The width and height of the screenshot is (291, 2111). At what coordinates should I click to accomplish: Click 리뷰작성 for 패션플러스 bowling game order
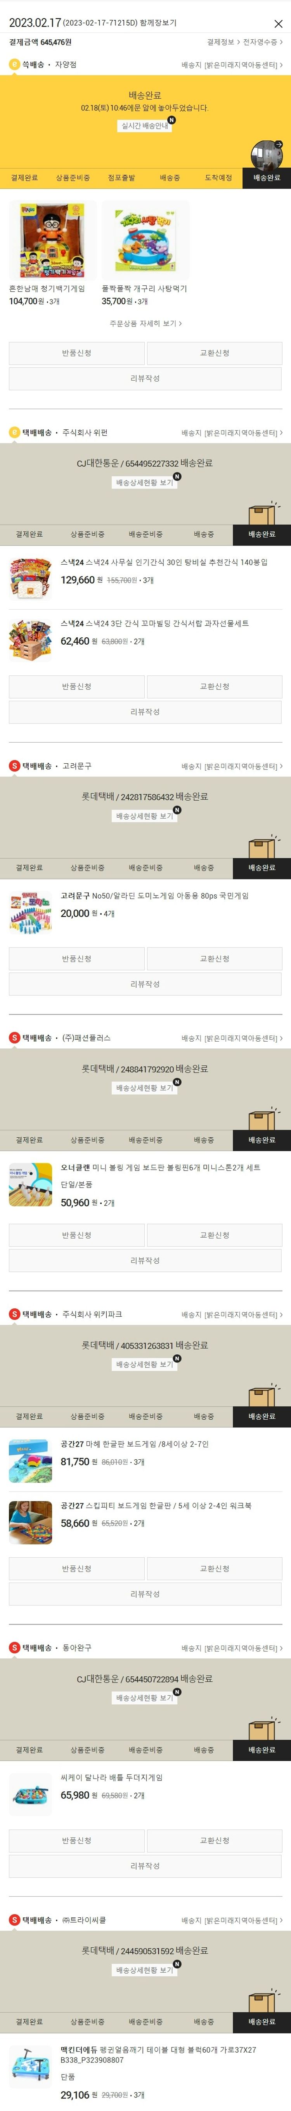[145, 1260]
